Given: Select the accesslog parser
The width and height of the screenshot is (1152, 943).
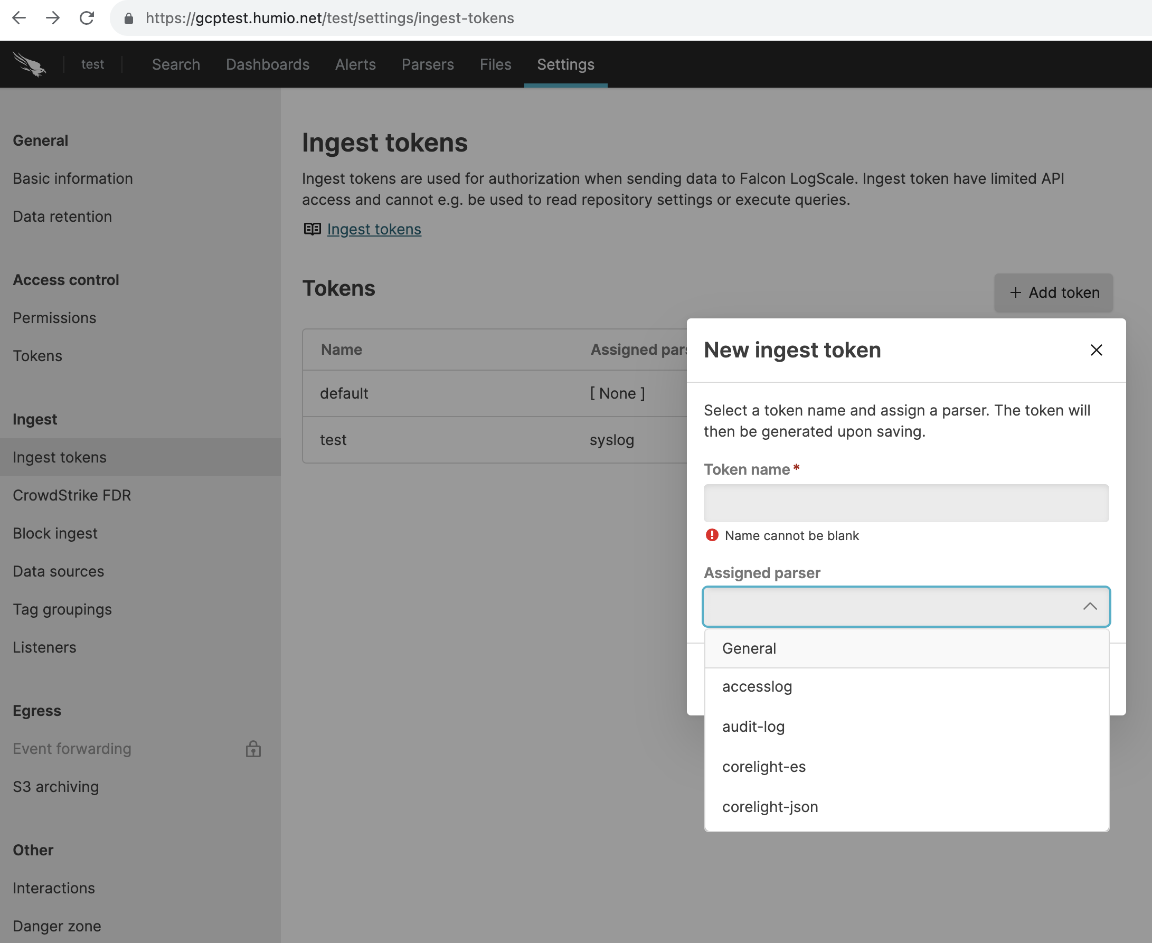Looking at the screenshot, I should pos(757,686).
